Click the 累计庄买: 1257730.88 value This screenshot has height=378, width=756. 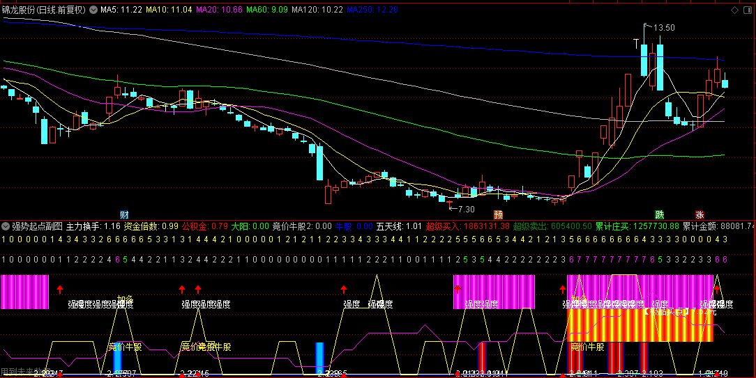tap(637, 226)
